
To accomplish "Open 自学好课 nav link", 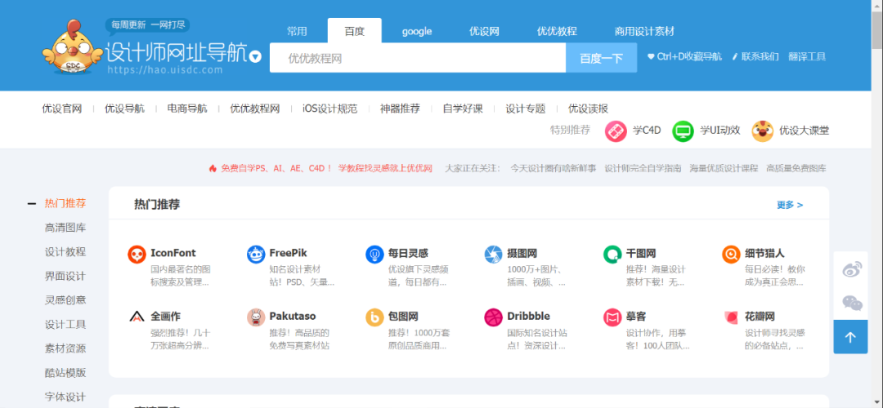I will [463, 109].
